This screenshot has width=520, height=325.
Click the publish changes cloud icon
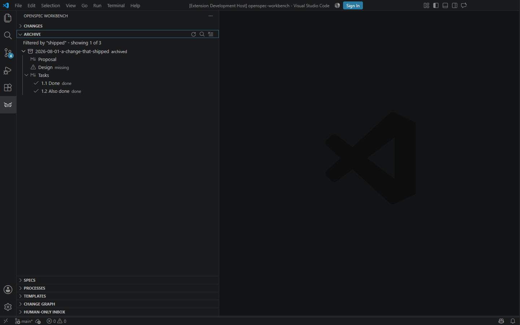tap(38, 321)
